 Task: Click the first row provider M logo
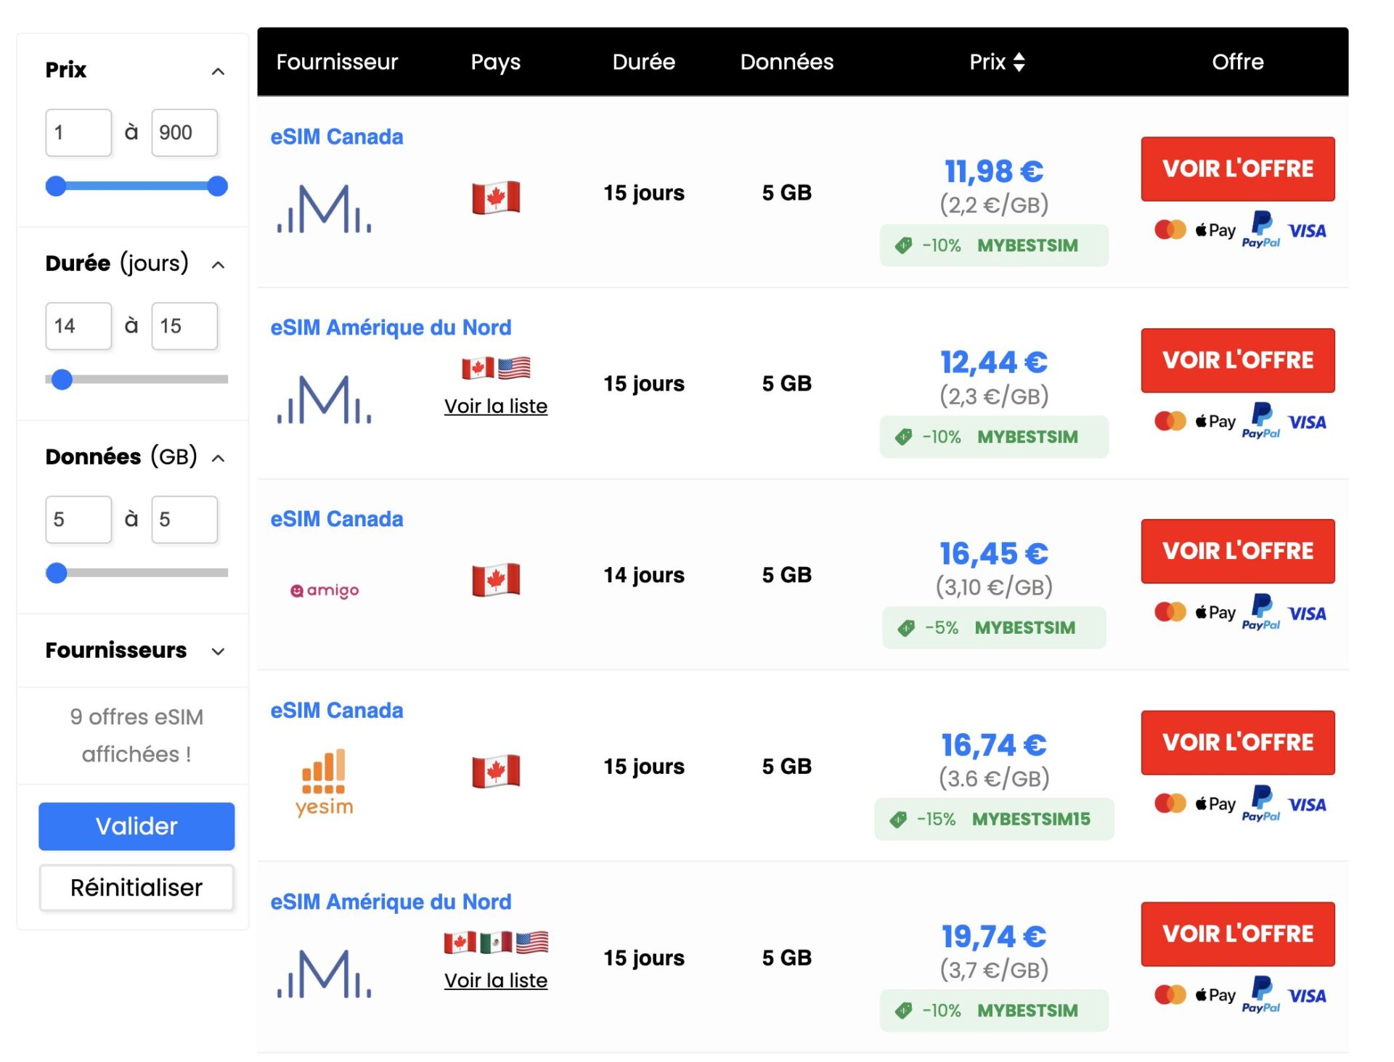pos(324,210)
